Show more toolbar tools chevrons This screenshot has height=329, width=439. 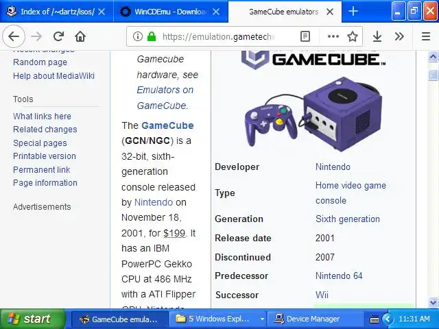[x=399, y=36]
